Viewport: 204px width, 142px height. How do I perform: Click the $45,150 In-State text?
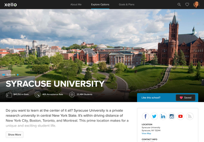(21, 94)
